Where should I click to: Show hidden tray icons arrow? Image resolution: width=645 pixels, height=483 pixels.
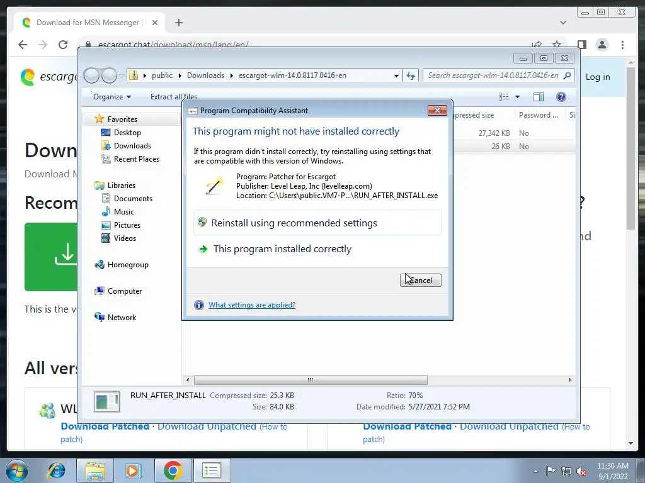(535, 471)
